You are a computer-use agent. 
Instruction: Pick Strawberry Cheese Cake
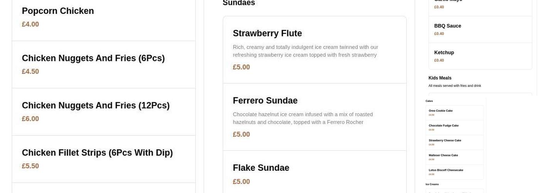[445, 141]
